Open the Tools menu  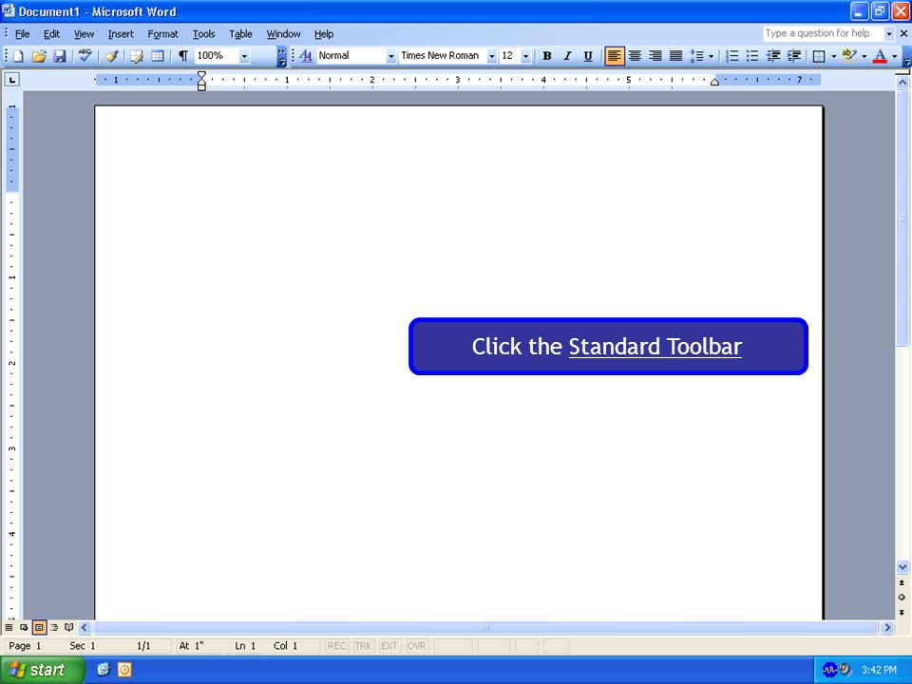203,34
